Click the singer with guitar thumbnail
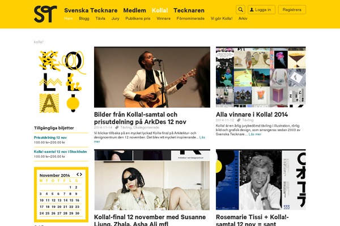This screenshot has width=340, height=226. (152, 77)
